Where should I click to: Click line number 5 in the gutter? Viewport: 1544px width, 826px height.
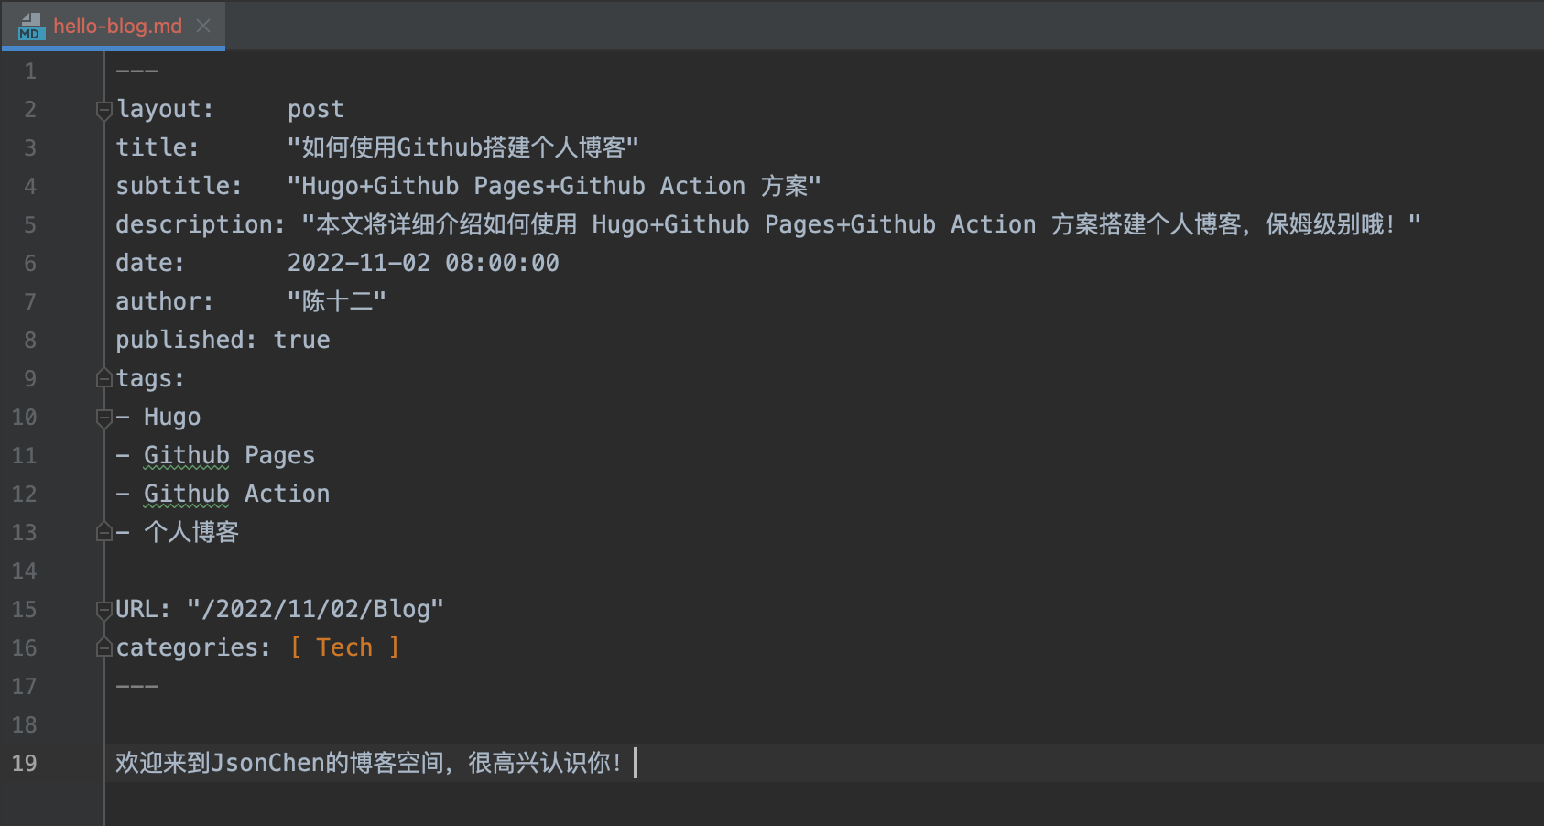click(x=28, y=224)
